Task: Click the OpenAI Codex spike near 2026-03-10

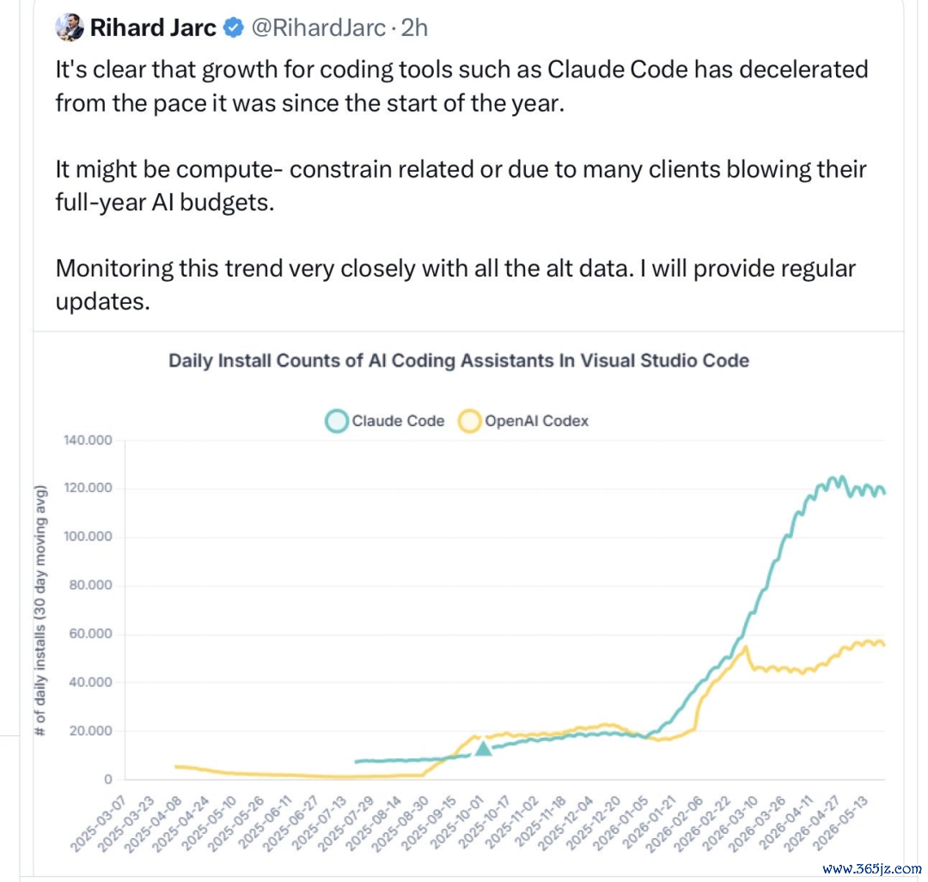Action: point(746,648)
